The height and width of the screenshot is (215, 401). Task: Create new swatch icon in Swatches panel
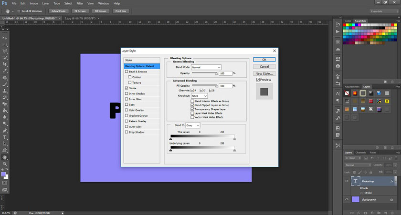point(385,82)
